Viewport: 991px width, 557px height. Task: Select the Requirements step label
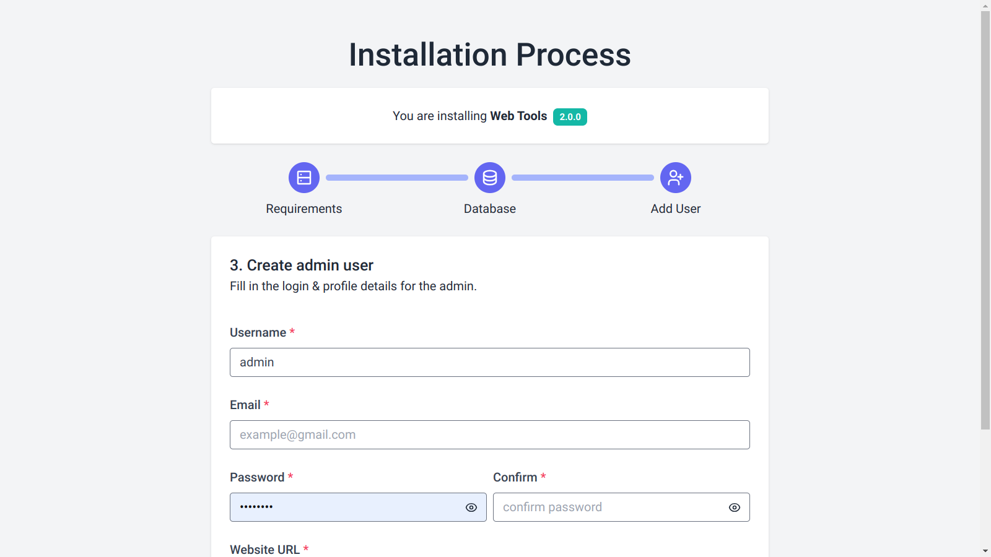pyautogui.click(x=303, y=209)
